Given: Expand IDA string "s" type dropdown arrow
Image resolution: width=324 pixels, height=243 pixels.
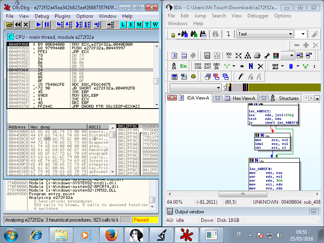Looking at the screenshot, I should click(x=234, y=66).
